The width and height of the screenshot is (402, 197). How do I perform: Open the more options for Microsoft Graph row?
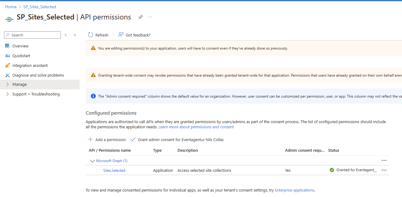(x=384, y=161)
